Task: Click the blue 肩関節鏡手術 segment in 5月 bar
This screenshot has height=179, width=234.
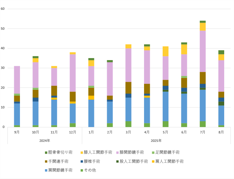Action: (165, 106)
